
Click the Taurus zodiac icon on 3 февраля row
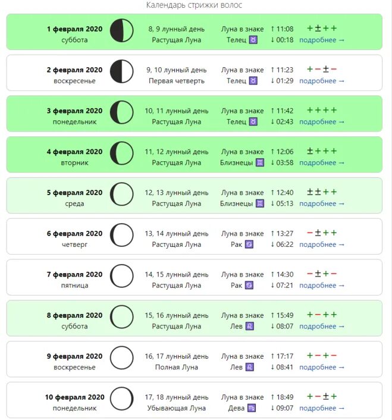tap(253, 122)
